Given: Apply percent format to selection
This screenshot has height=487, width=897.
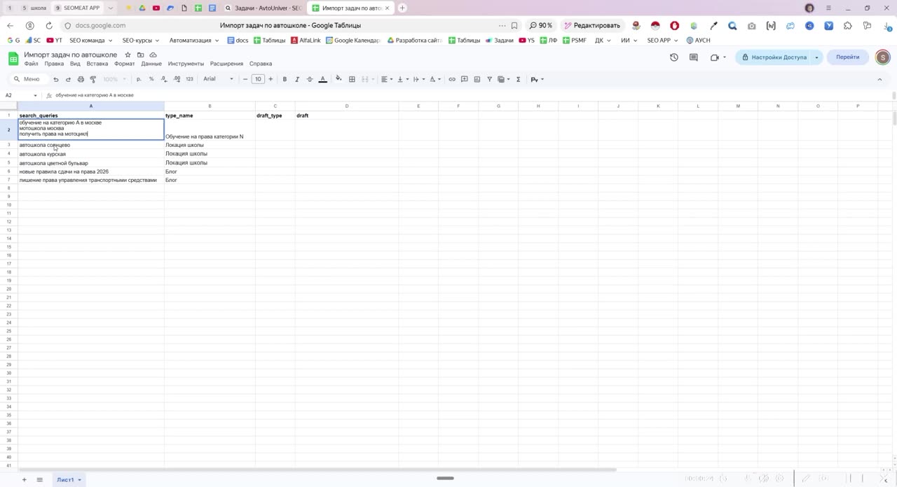Looking at the screenshot, I should (151, 79).
